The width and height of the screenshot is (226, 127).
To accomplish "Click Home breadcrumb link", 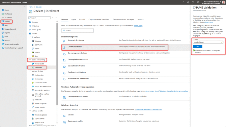I will coord(31,7).
